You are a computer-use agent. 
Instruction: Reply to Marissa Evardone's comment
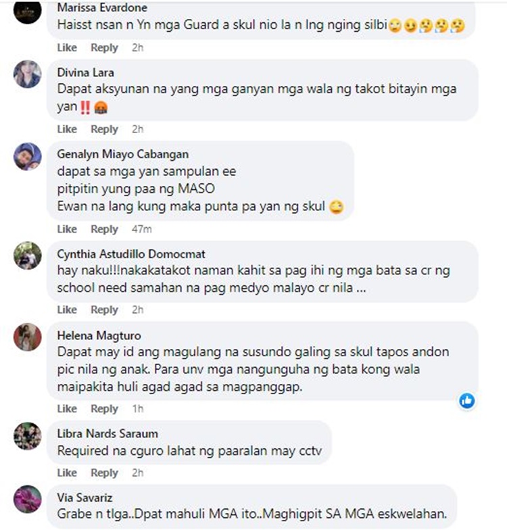[104, 47]
